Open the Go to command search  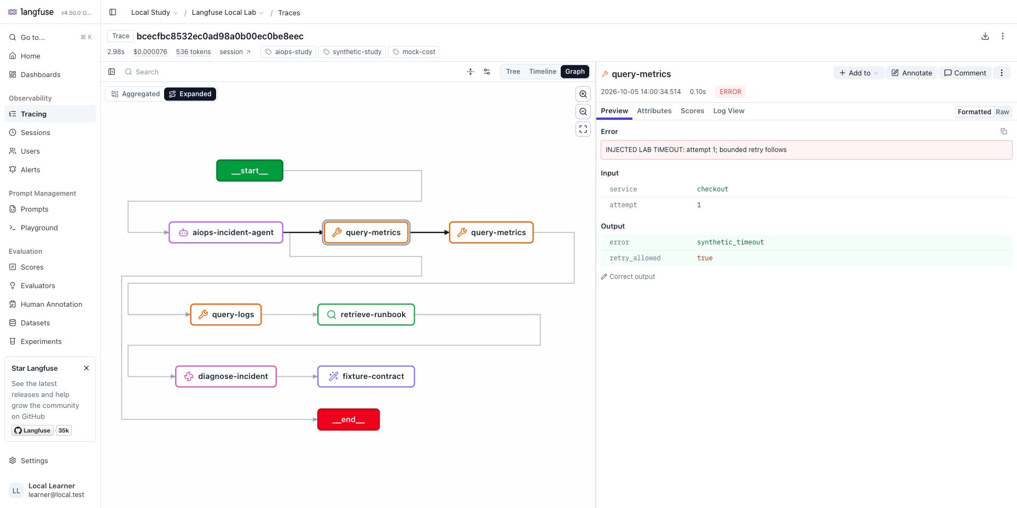click(x=50, y=37)
